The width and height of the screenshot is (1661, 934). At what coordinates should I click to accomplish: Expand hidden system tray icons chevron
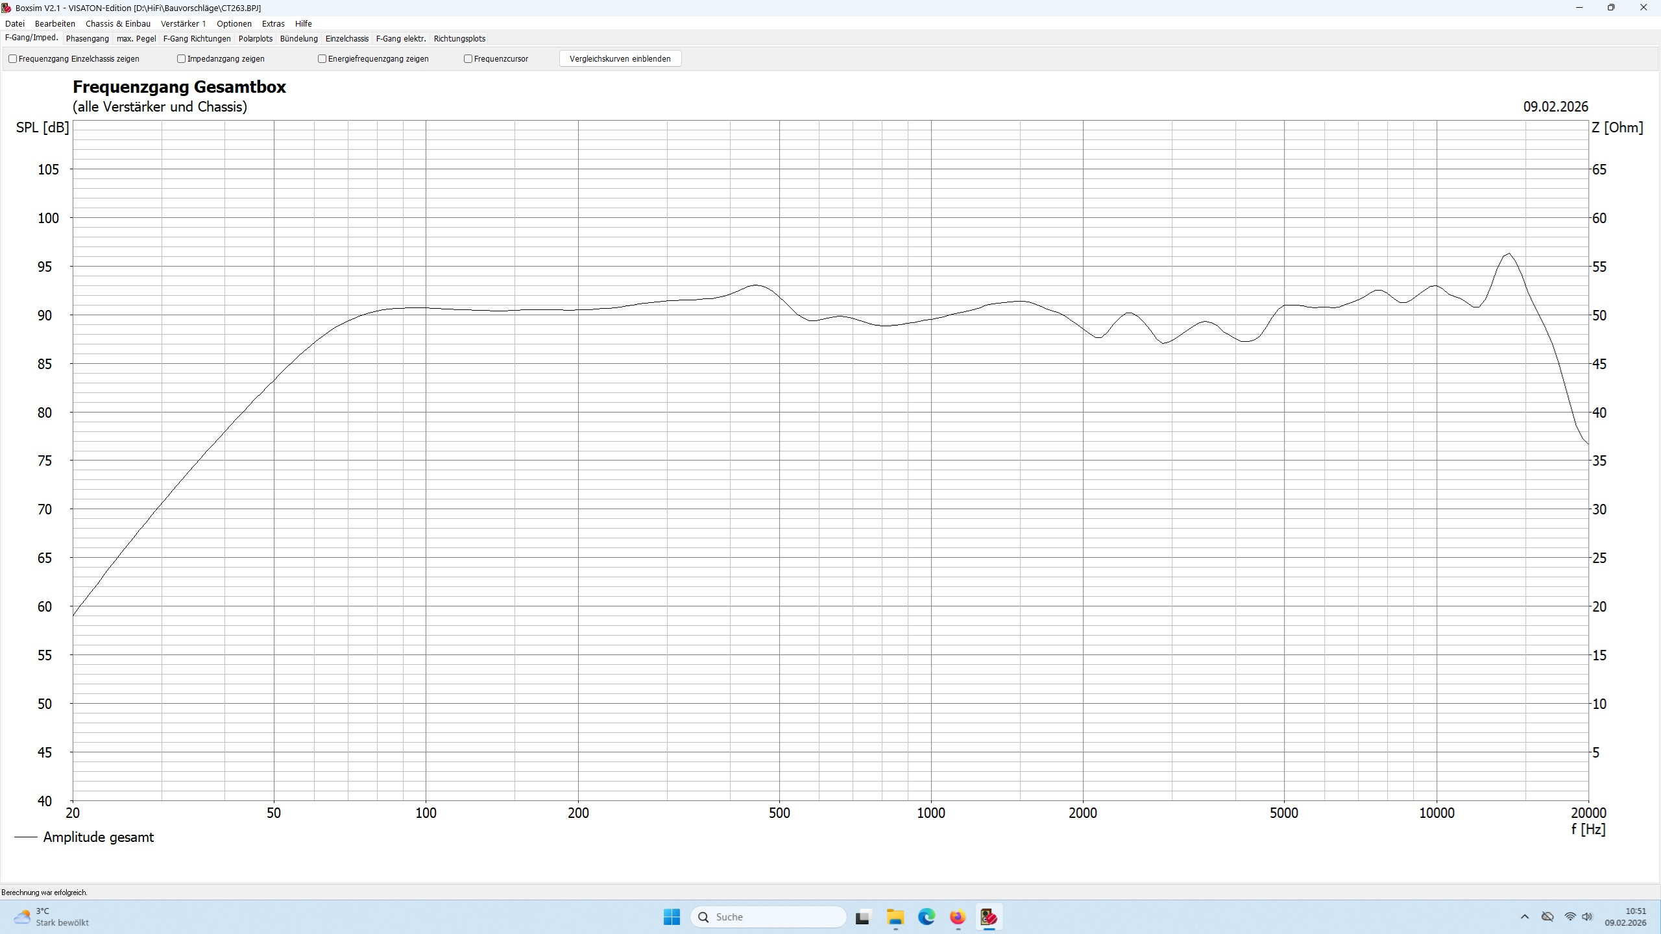pos(1525,916)
